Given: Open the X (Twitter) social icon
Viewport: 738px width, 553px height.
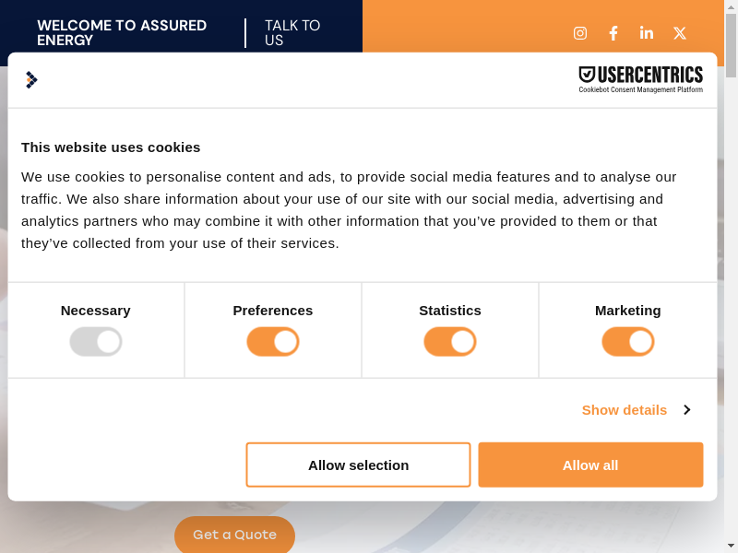Looking at the screenshot, I should (x=680, y=33).
